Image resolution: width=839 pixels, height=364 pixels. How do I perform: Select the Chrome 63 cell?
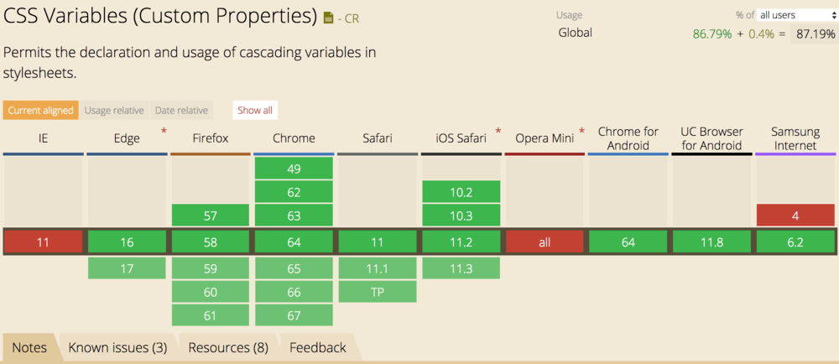click(x=294, y=216)
